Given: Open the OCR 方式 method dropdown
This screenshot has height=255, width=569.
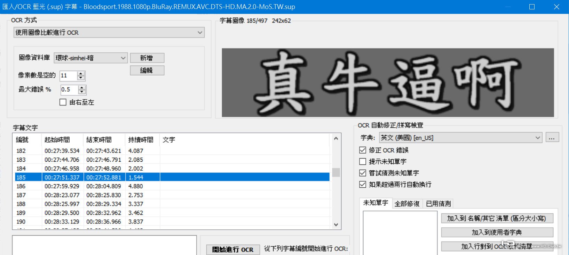Looking at the screenshot, I should 109,33.
